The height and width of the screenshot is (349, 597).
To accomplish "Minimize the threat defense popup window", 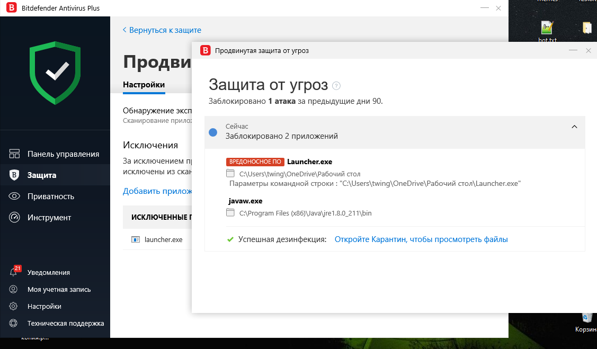I will pos(573,50).
